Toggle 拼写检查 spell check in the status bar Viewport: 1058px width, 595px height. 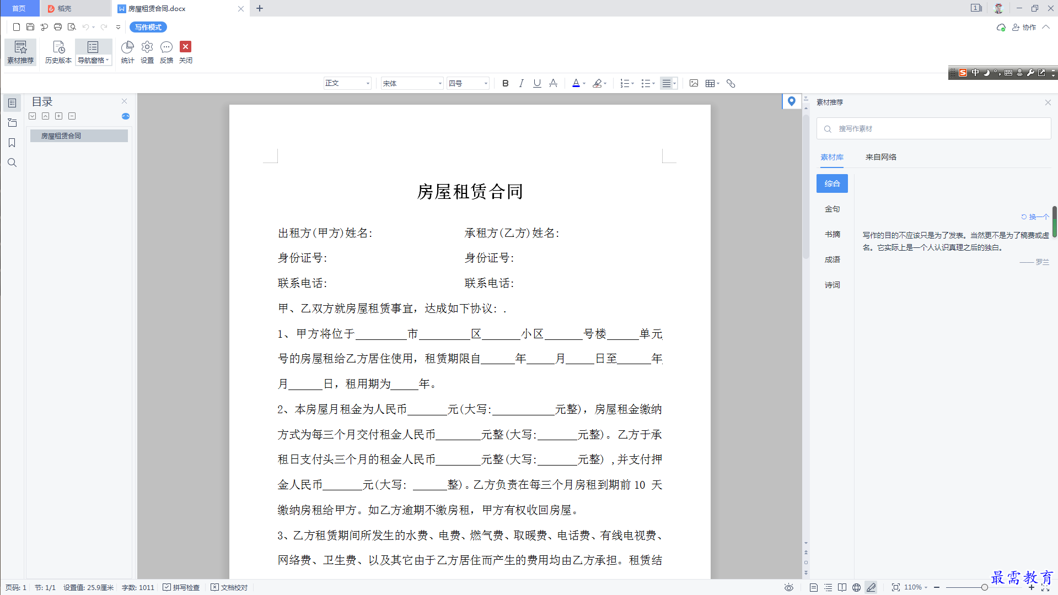181,587
